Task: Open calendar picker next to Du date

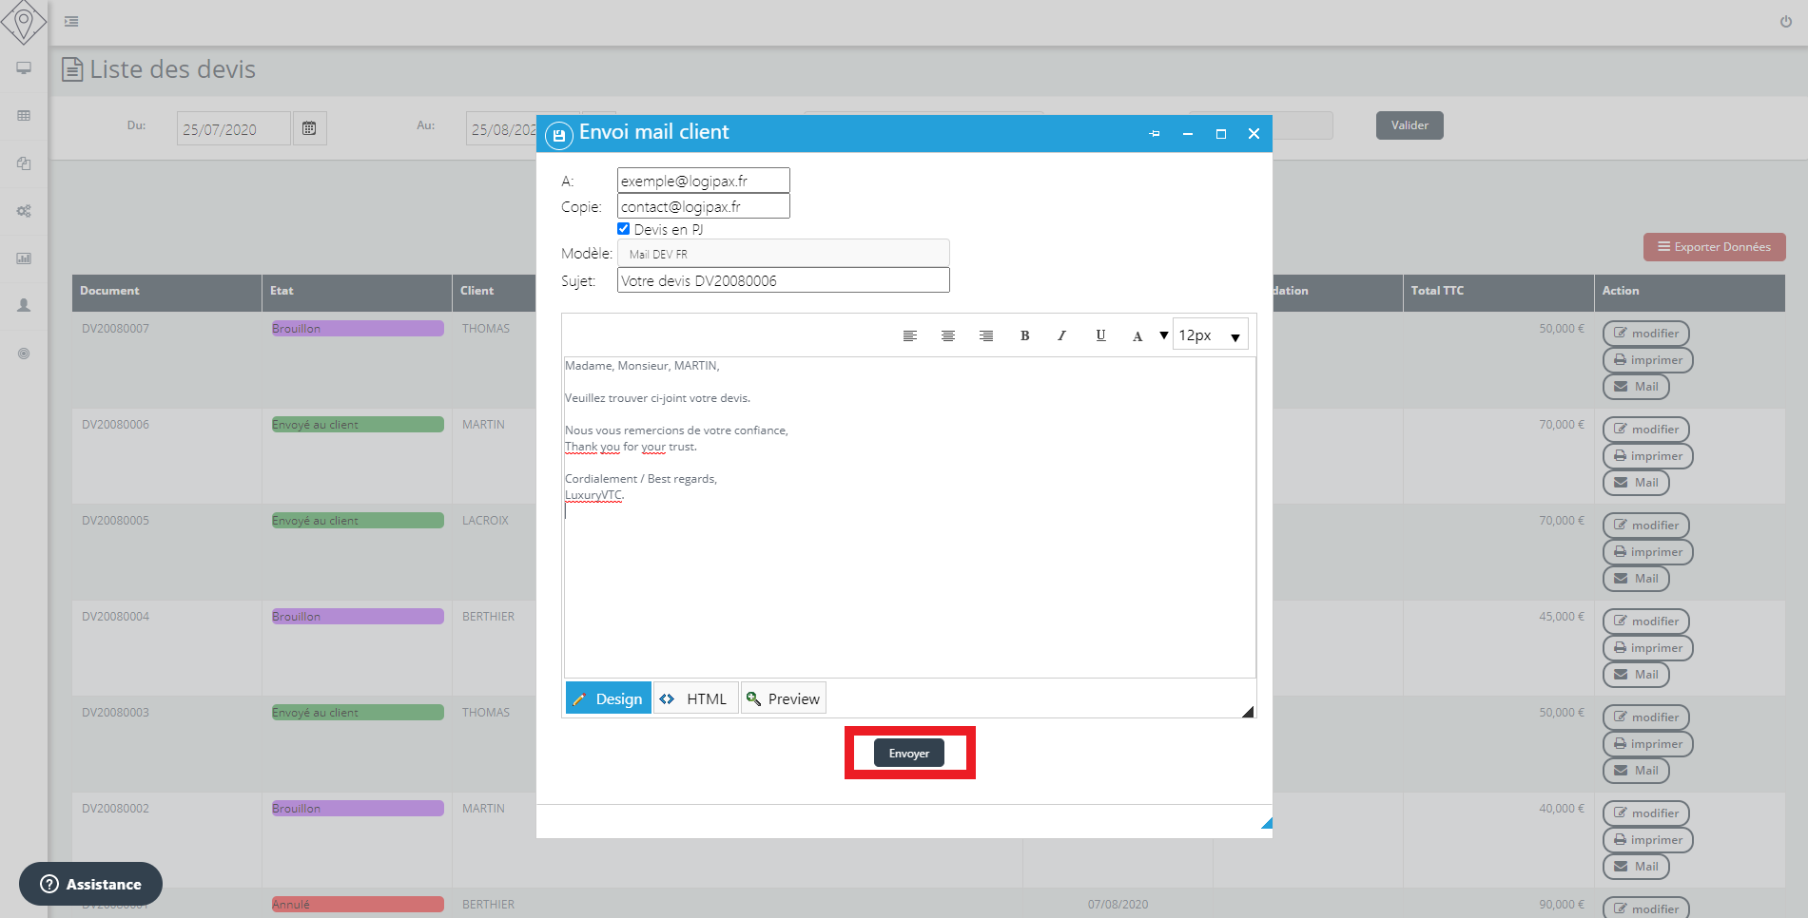Action: coord(309,128)
